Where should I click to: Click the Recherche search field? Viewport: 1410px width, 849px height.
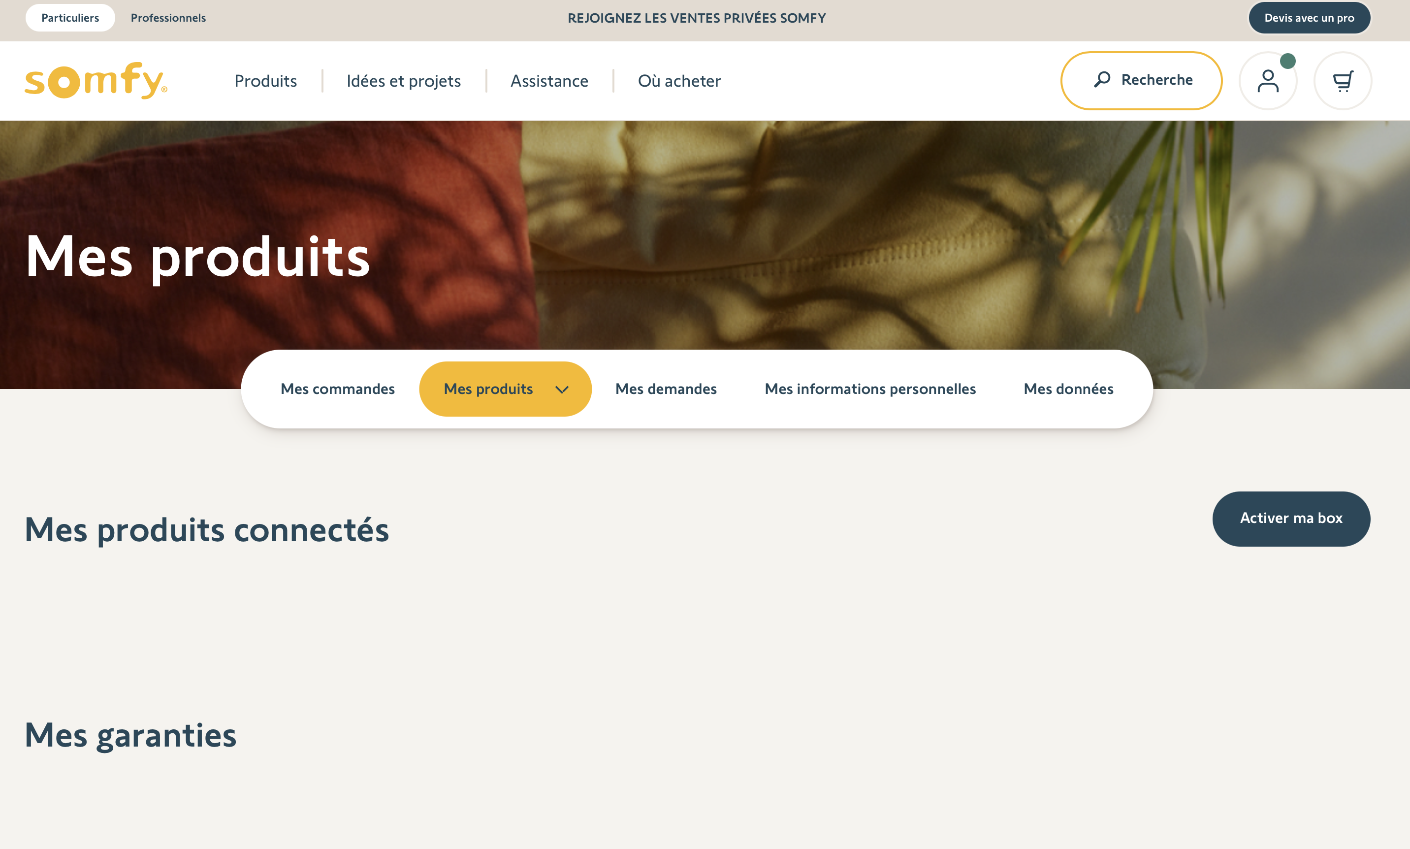coord(1157,80)
